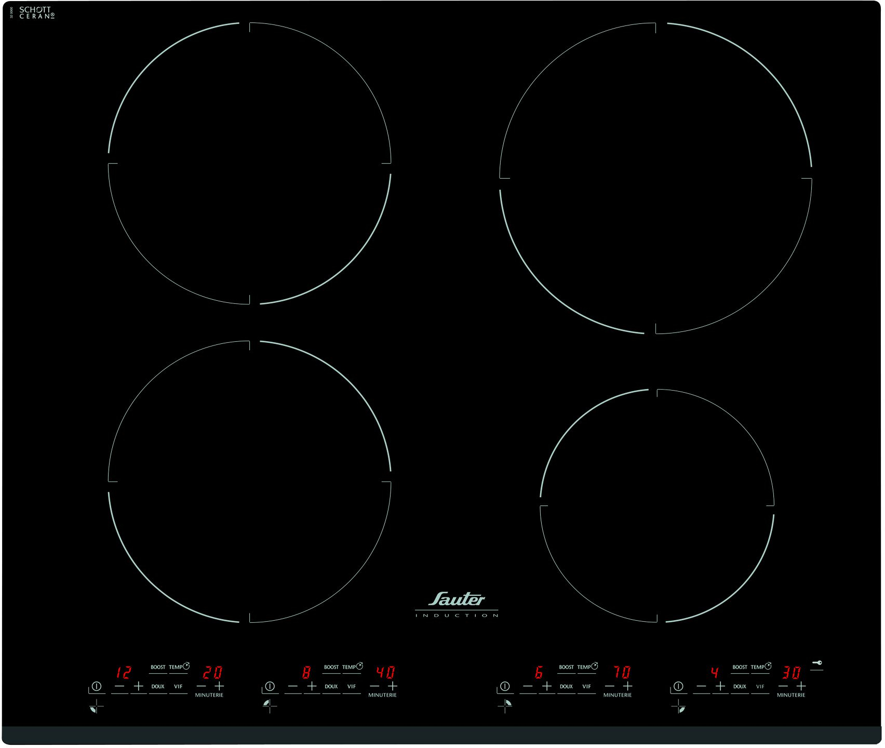885x748 pixels.
Task: Select DOUX for the zone at level 12
Action: tap(158, 686)
